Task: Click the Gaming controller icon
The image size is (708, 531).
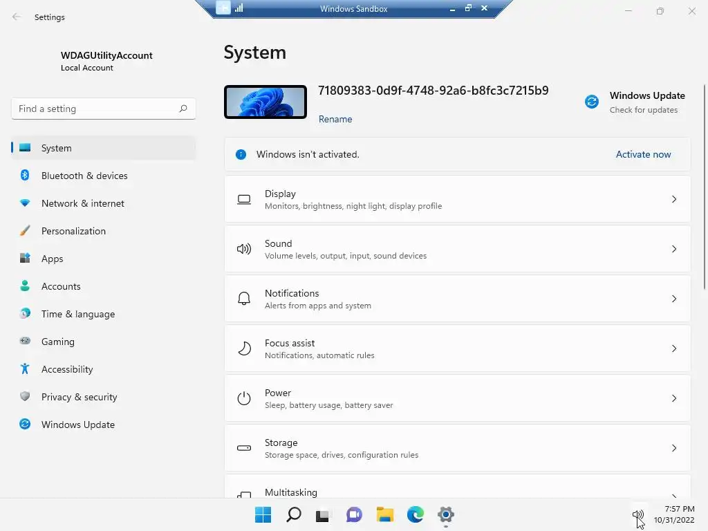Action: [25, 341]
